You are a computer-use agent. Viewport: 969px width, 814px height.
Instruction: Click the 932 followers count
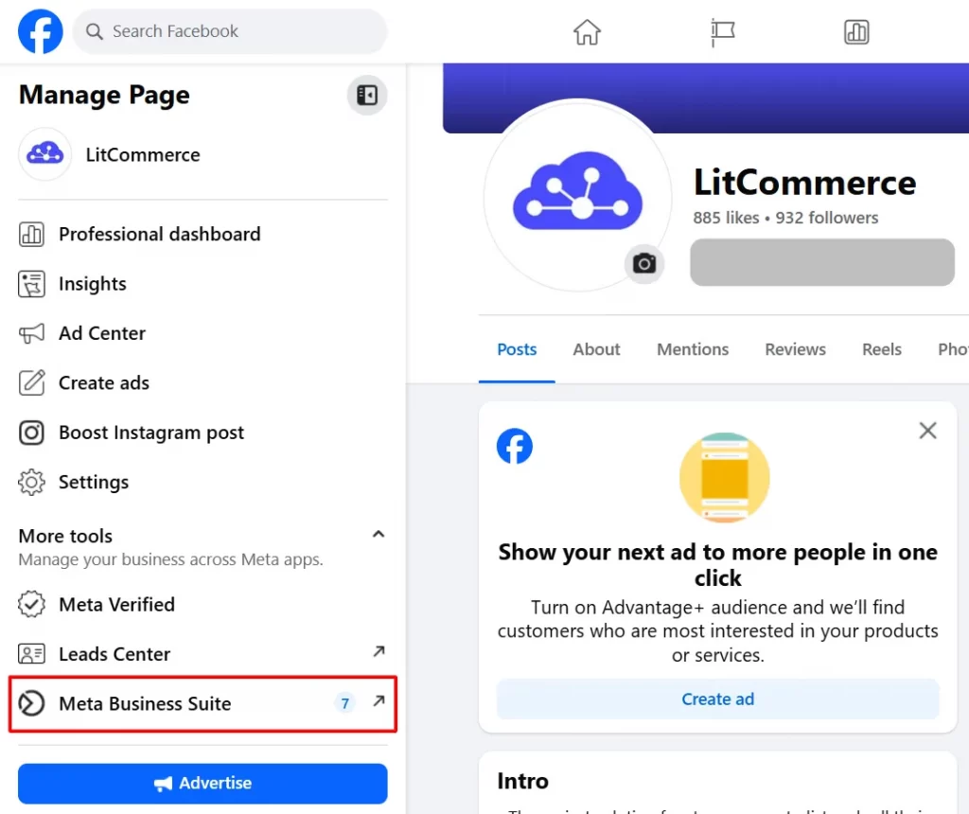point(827,218)
